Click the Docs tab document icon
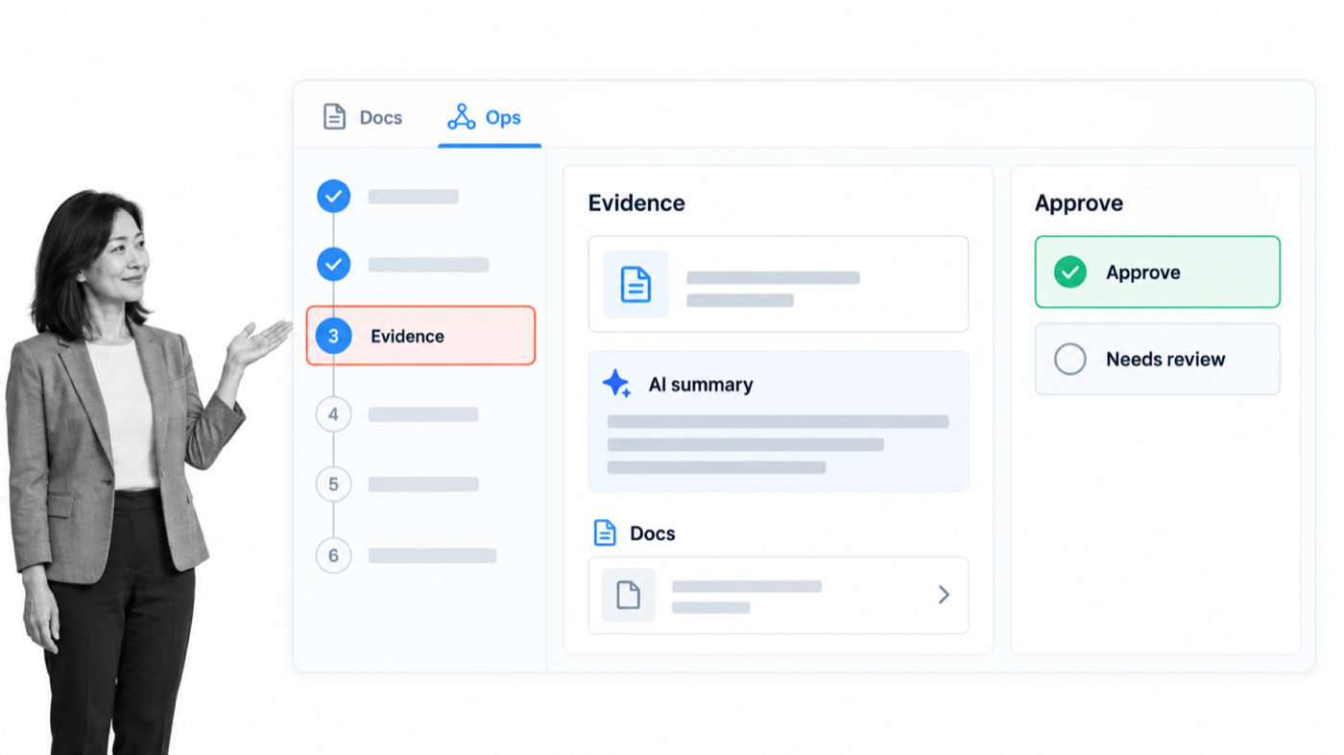Screen dimensions: 1344x755 point(334,117)
